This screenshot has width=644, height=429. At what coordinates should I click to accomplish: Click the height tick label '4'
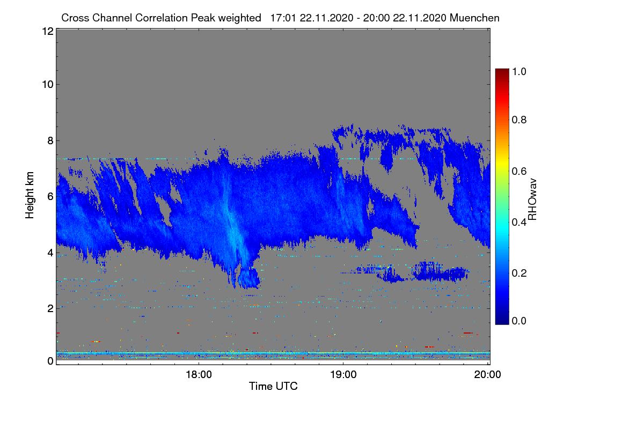point(50,252)
